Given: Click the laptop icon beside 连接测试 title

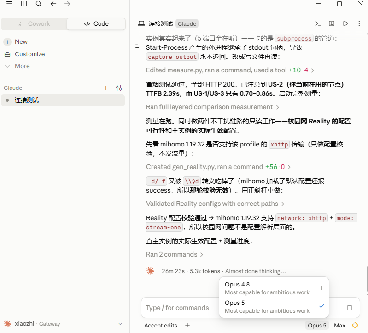Looking at the screenshot, I should pyautogui.click(x=141, y=23).
